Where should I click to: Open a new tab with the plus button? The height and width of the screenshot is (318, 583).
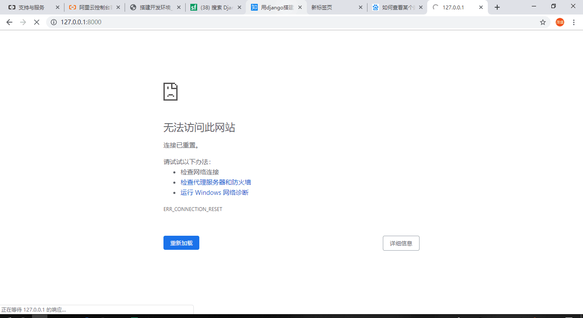[x=497, y=7]
